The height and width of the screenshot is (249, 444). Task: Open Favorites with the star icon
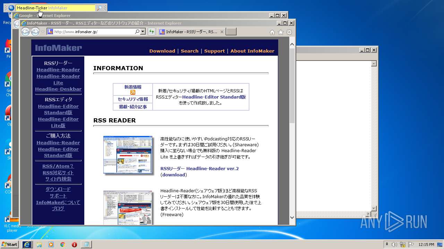[281, 32]
